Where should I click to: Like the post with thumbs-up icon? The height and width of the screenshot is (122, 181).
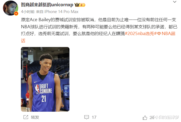tap(145, 118)
